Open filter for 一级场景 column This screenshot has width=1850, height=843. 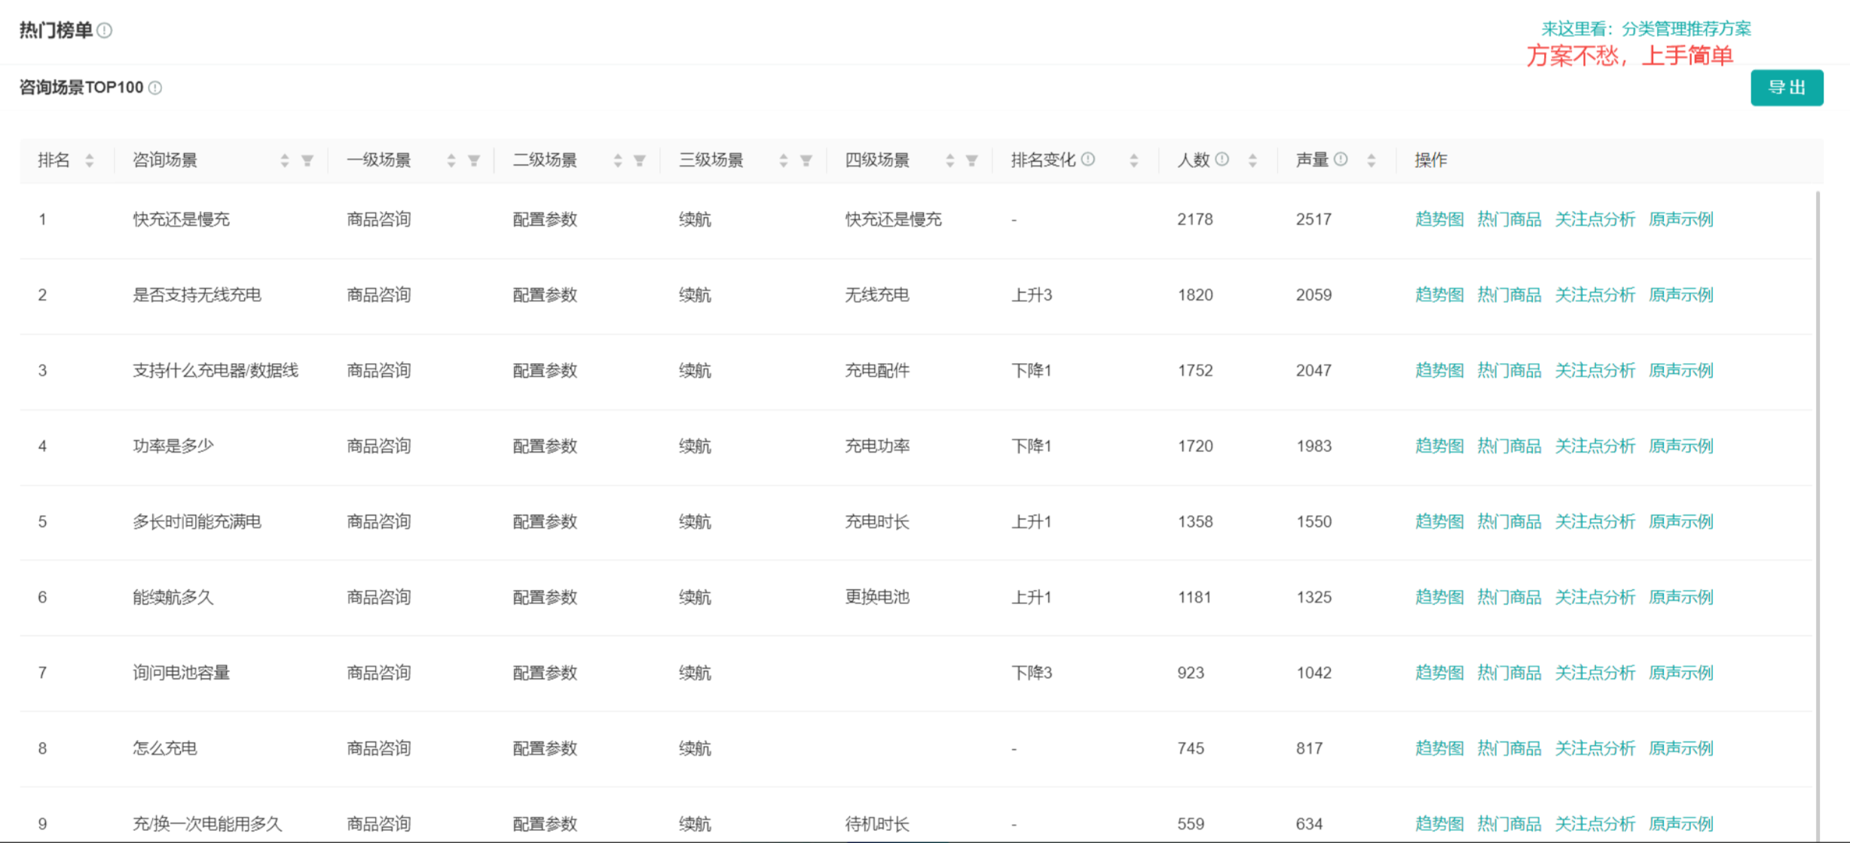point(474,160)
